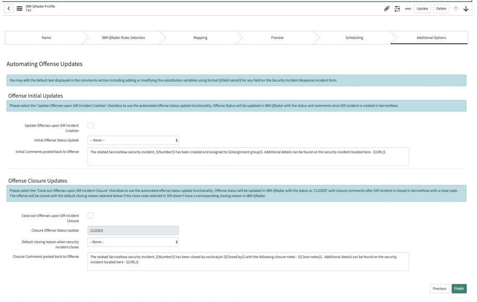
Task: Click the Automating Offense Updates heading
Action: click(44, 64)
